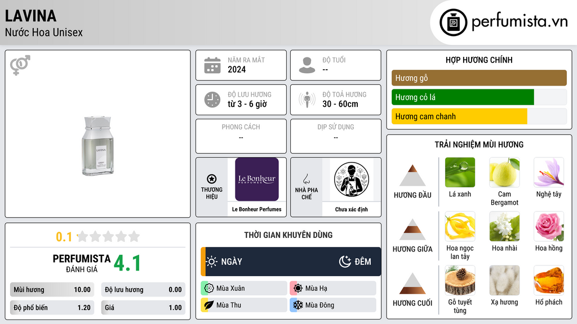Viewport: 577px width, 324px height.
Task: Click the từ 3 - 6 giờ longevity value
Action: 247,104
